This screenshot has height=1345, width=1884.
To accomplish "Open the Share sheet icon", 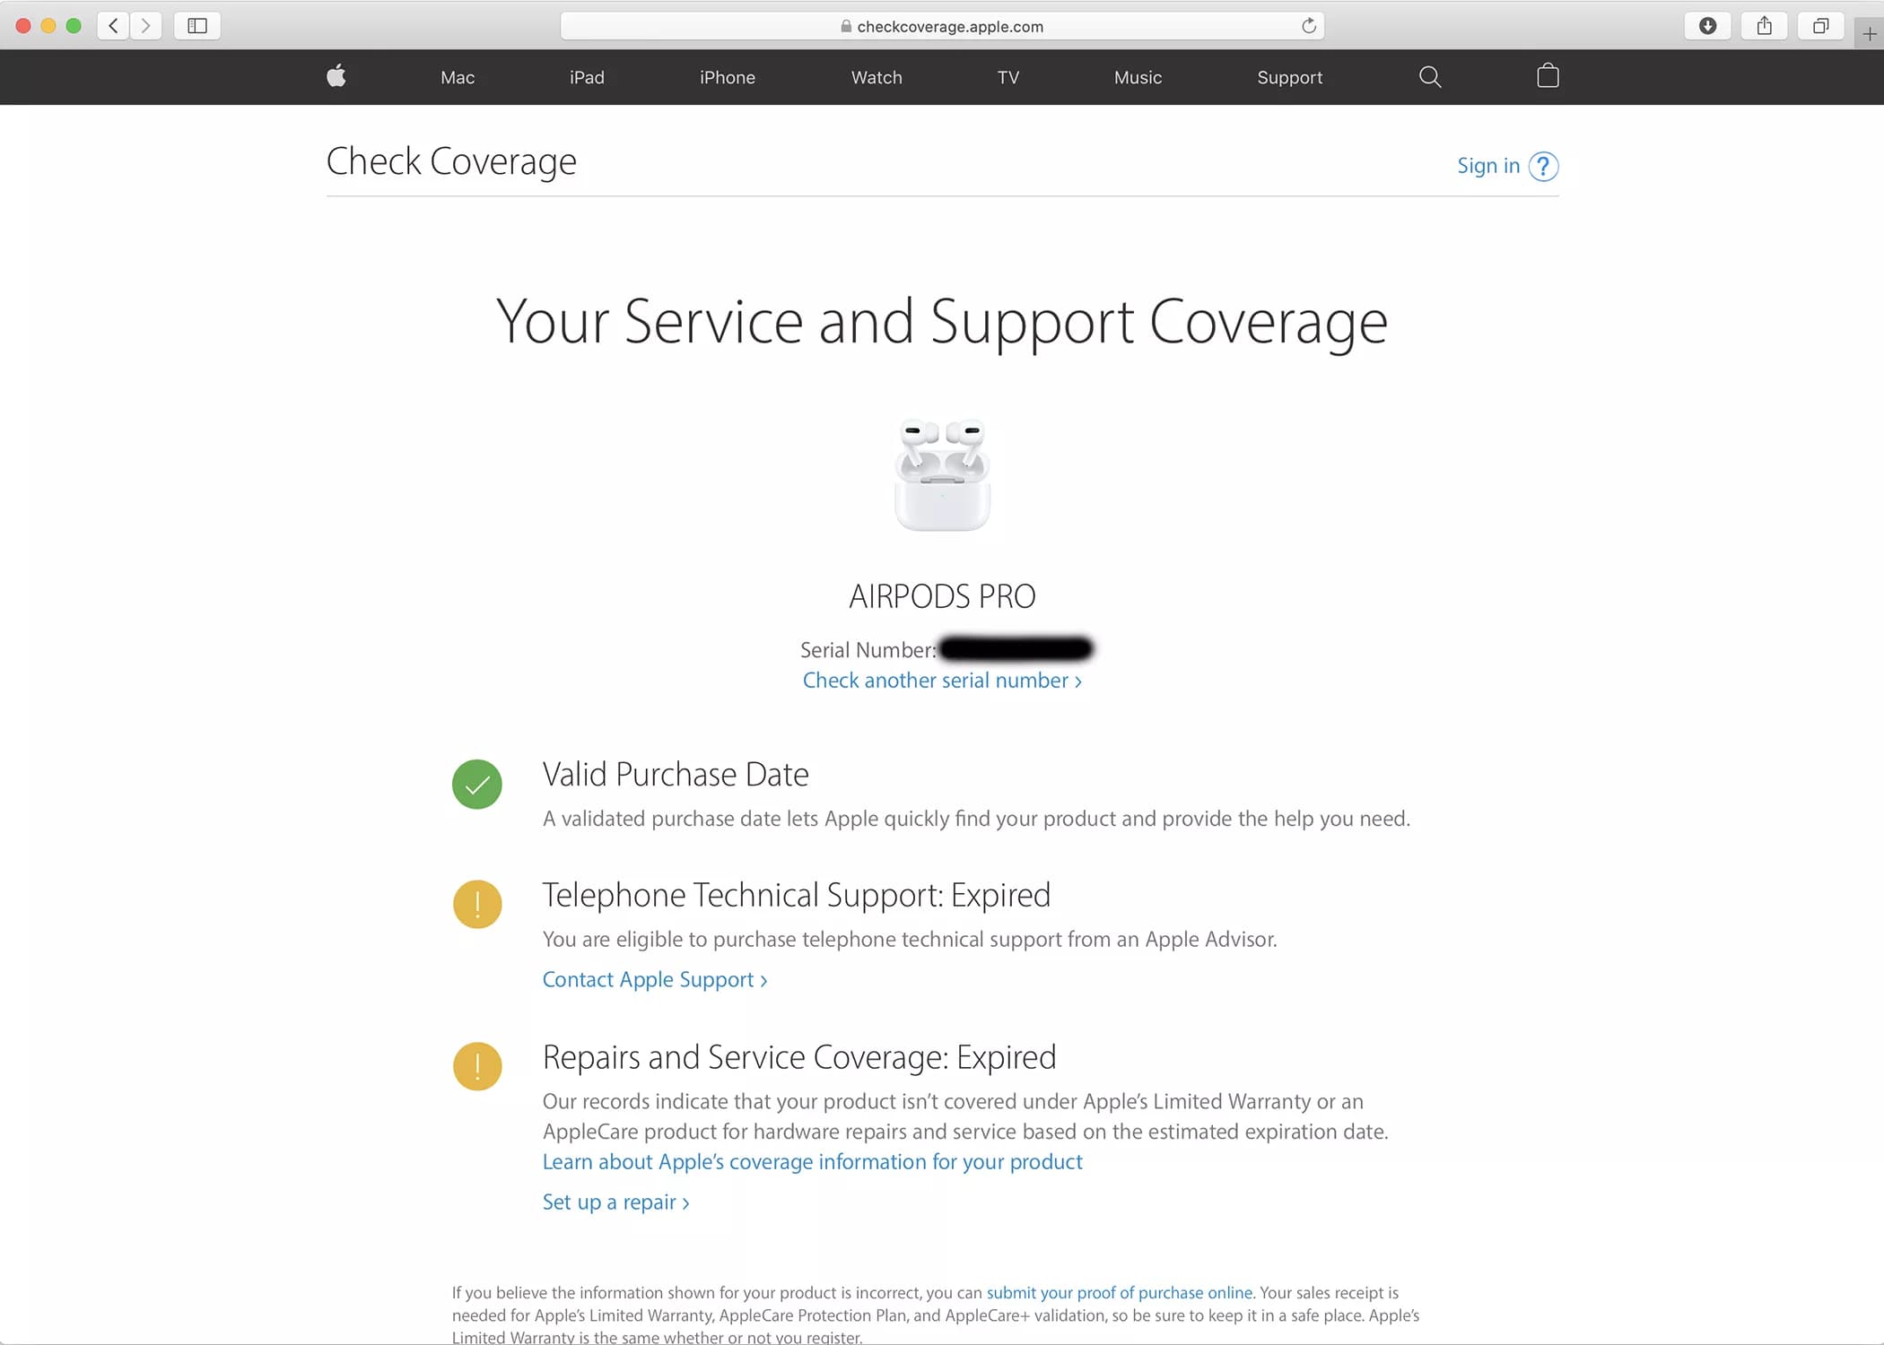I will pos(1764,26).
